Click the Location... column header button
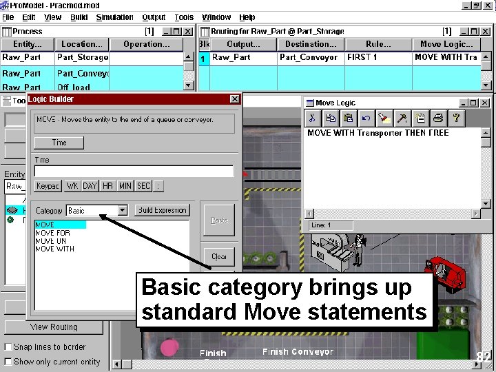 tap(82, 44)
